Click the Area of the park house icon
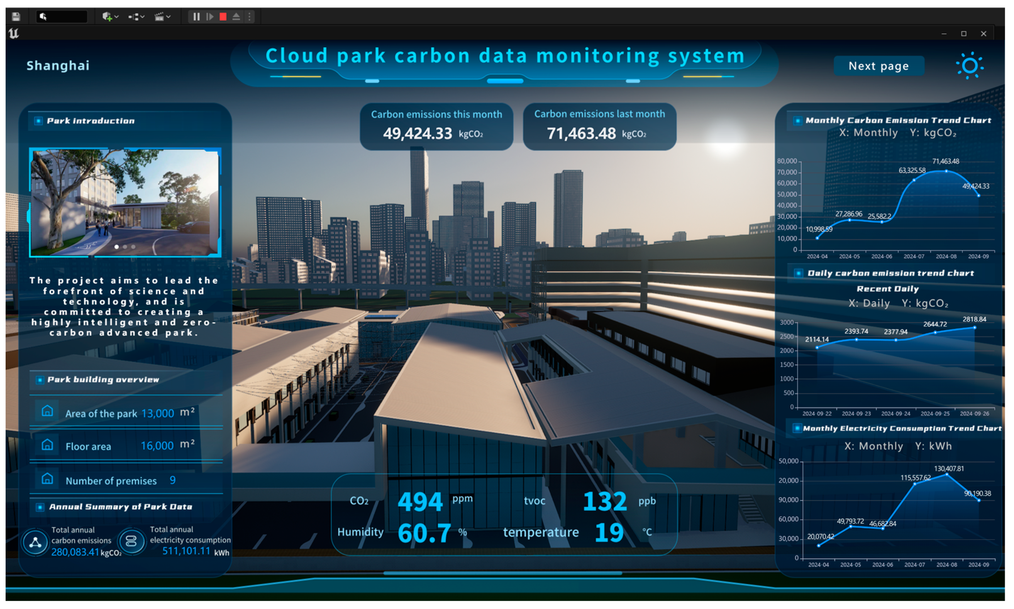This screenshot has width=1014, height=609. pos(47,411)
